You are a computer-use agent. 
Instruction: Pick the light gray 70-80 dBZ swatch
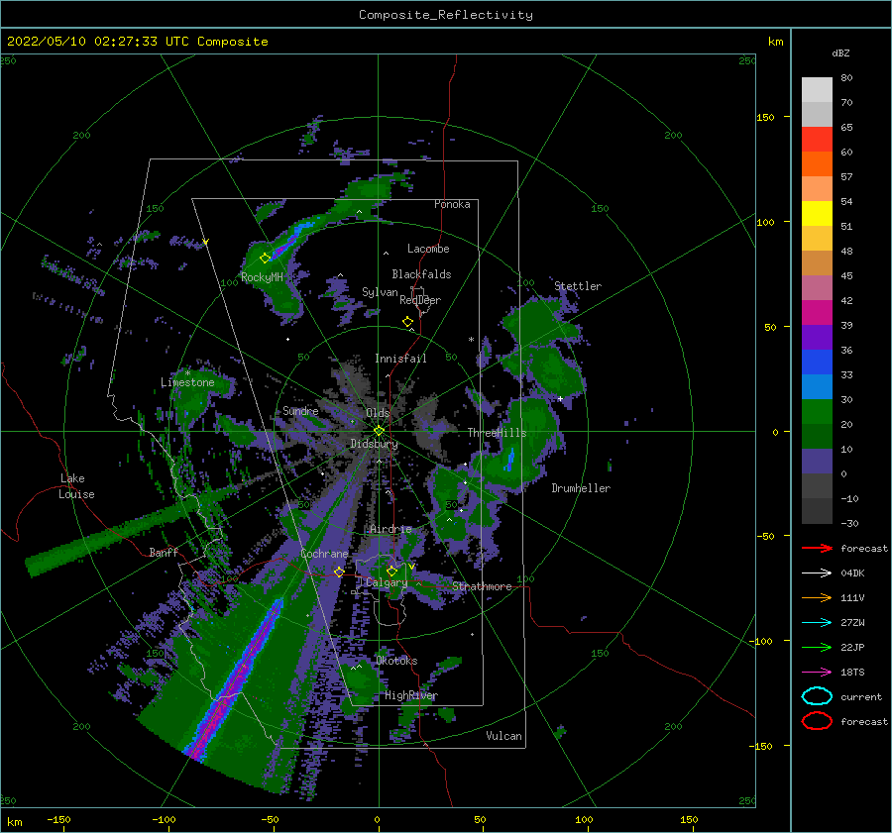tap(817, 90)
